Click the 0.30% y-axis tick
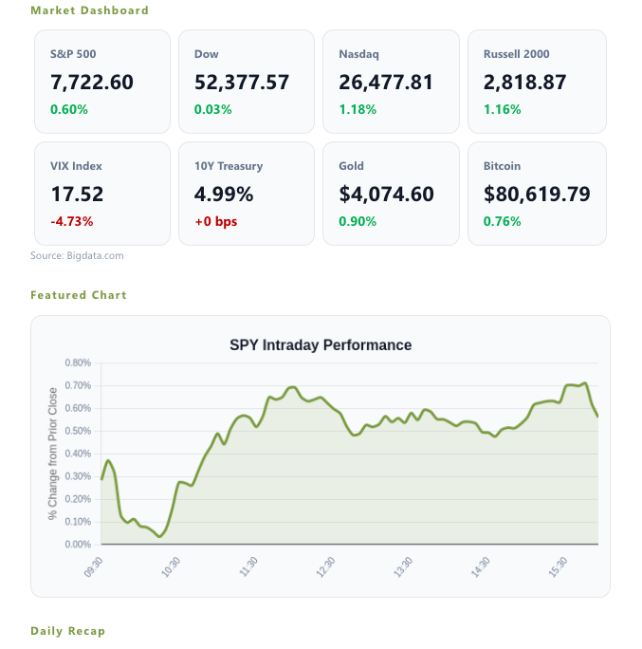The width and height of the screenshot is (642, 649). point(78,476)
